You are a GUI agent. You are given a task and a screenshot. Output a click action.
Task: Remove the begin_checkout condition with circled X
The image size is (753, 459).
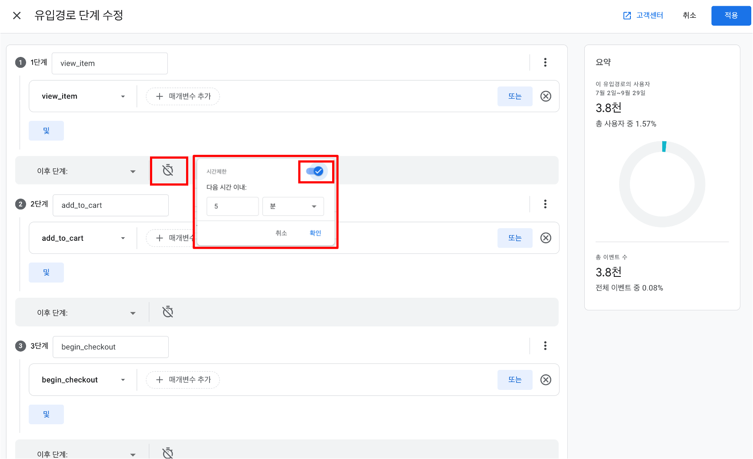[546, 379]
